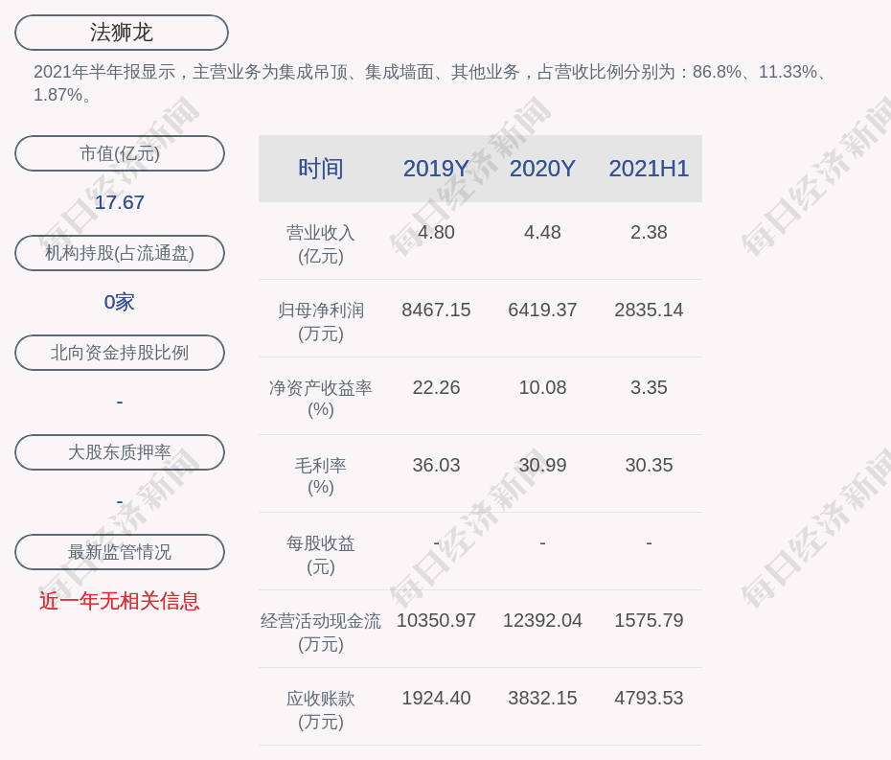Screen dimensions: 891x760
Task: Click the 2019Y net profit value 8467.15
Action: [436, 310]
